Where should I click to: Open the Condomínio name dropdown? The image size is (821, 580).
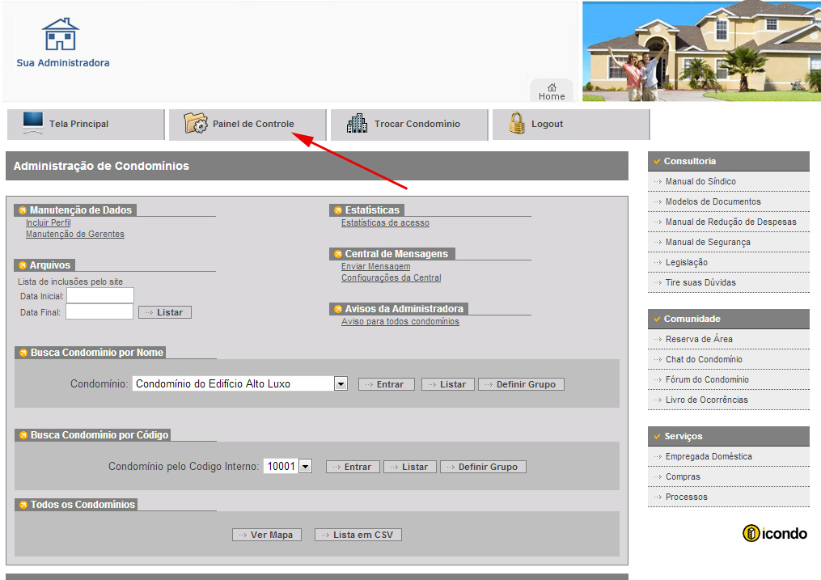coord(341,384)
